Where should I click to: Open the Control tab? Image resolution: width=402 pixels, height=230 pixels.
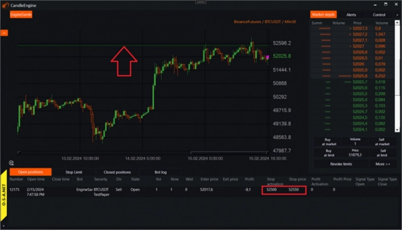pos(379,15)
